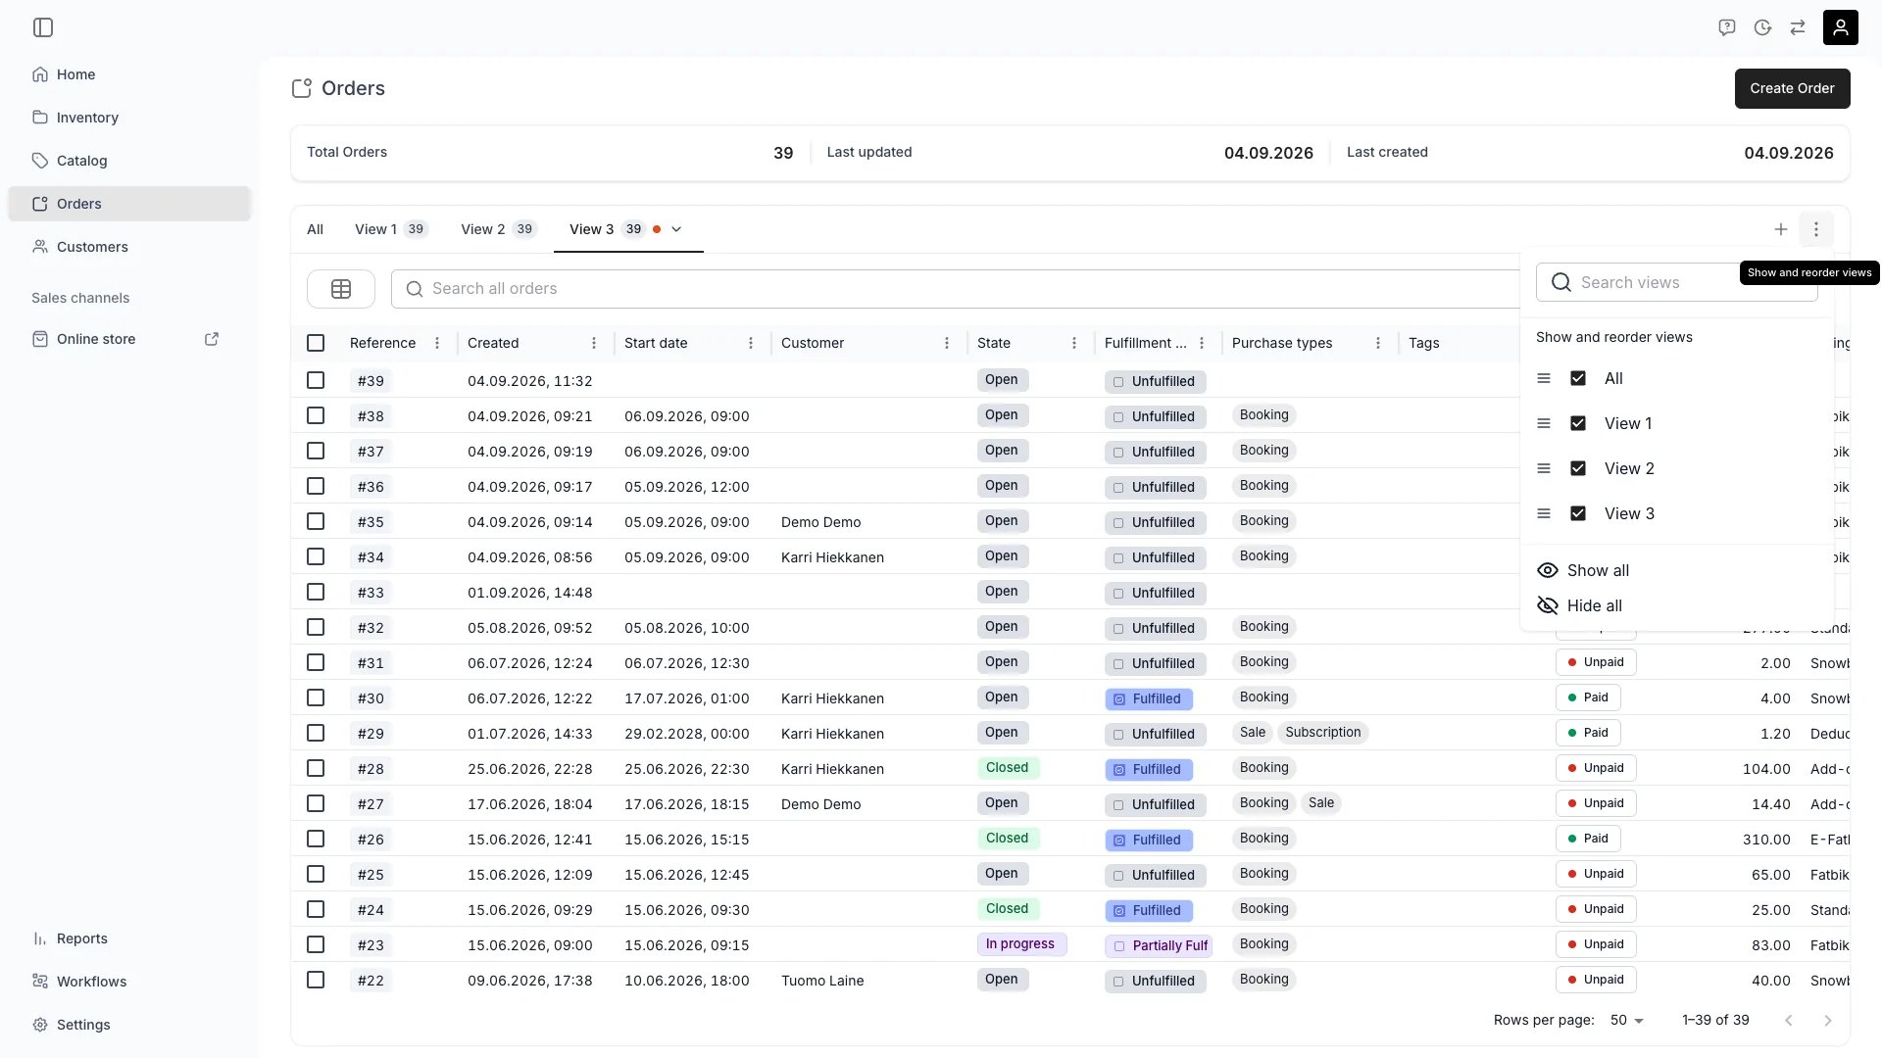Open Workflows in the sidebar

coord(129,982)
